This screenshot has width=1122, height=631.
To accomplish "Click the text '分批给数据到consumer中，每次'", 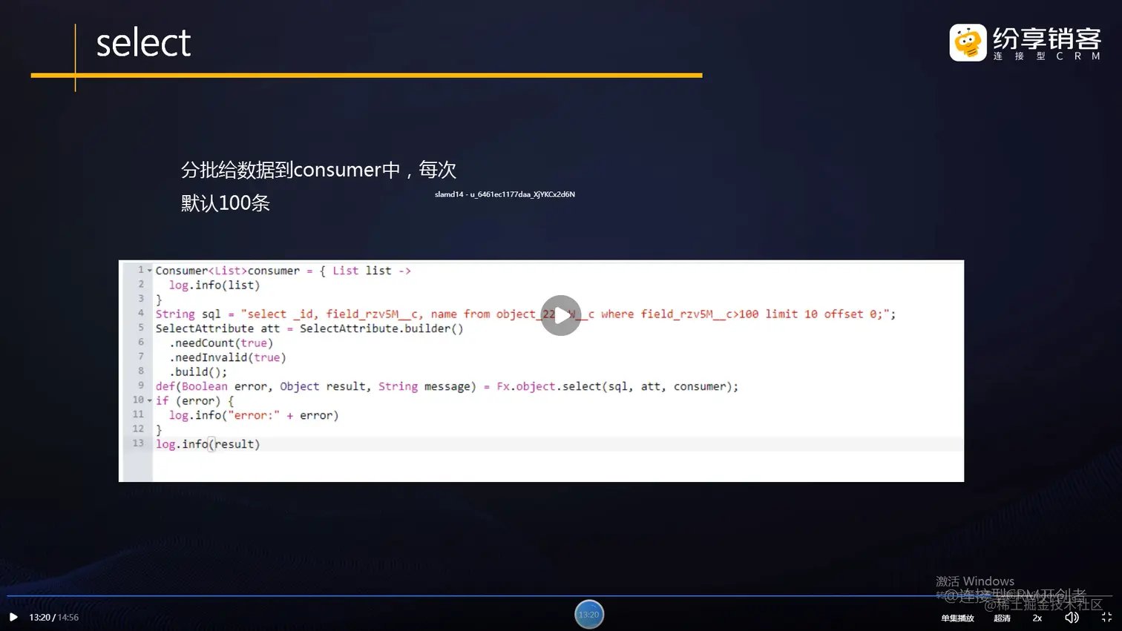I will (318, 170).
